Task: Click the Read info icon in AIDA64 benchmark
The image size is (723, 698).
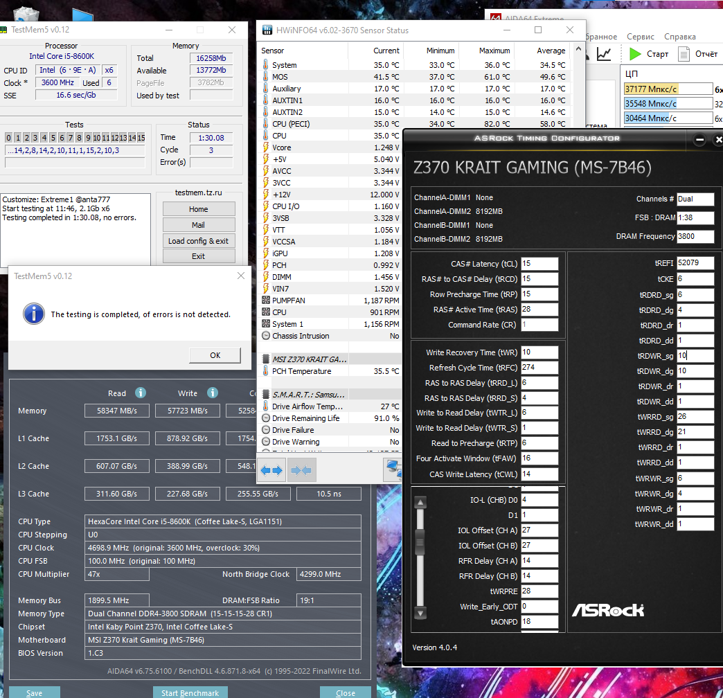Action: coord(141,393)
